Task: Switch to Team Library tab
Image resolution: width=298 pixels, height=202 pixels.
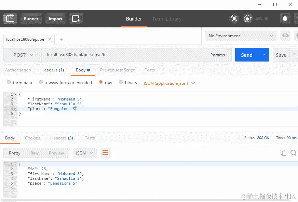Action: tap(167, 19)
